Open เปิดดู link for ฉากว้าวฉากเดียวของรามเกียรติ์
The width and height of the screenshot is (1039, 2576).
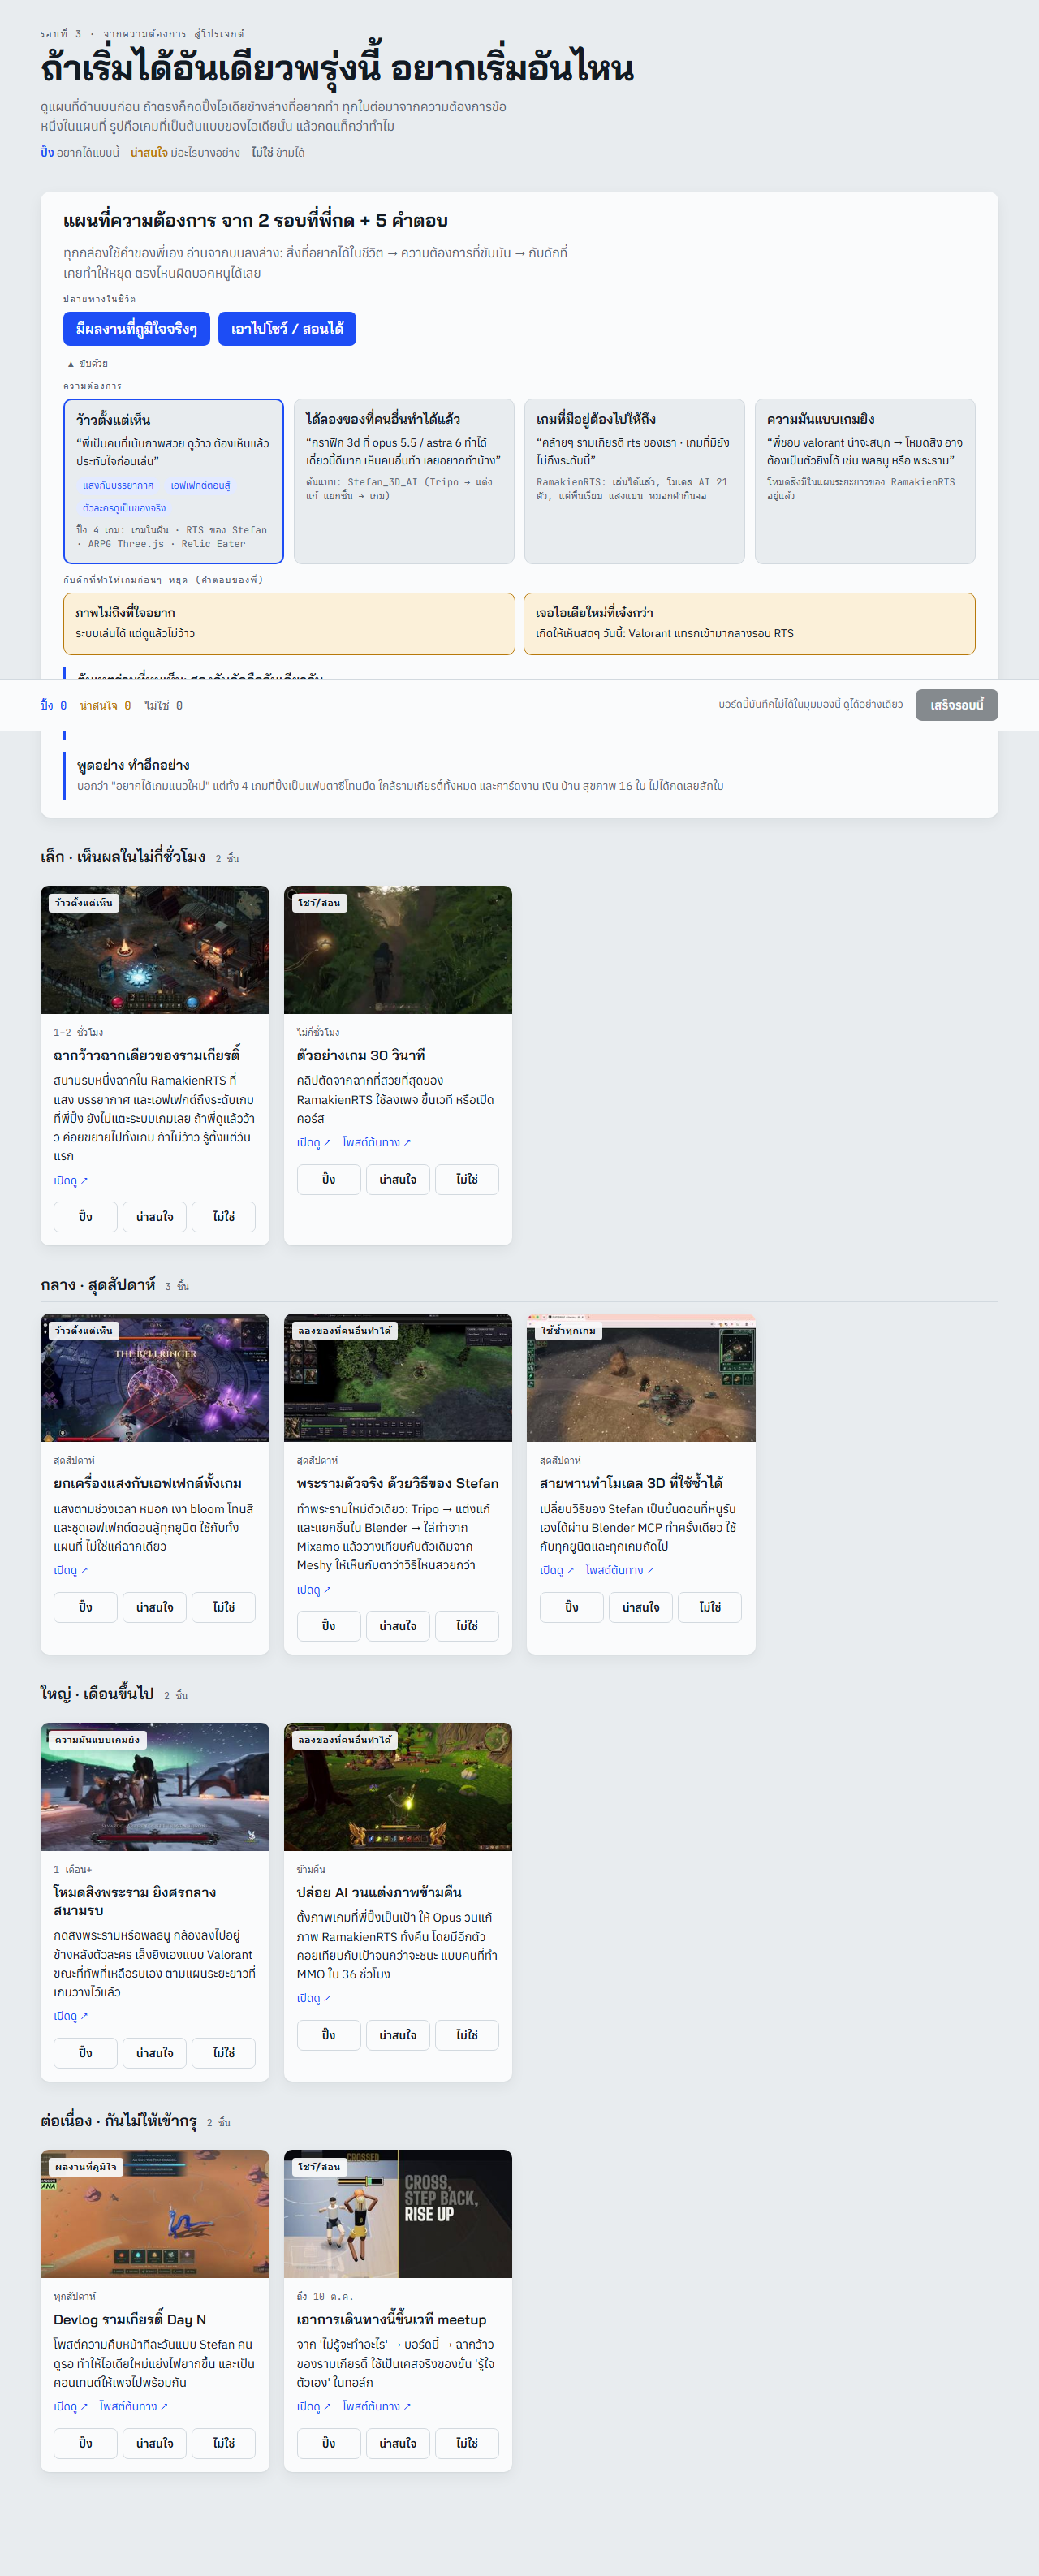click(x=70, y=1181)
